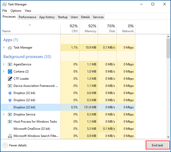This screenshot has height=152, width=171.
Task: Switch to the Users tab
Action: [x=74, y=17]
